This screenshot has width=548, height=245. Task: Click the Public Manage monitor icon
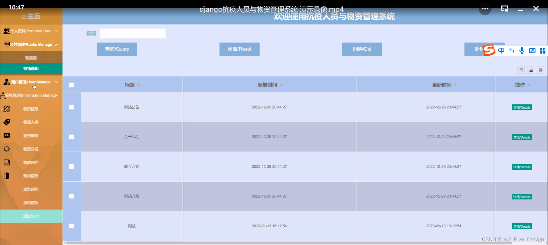coord(7,44)
